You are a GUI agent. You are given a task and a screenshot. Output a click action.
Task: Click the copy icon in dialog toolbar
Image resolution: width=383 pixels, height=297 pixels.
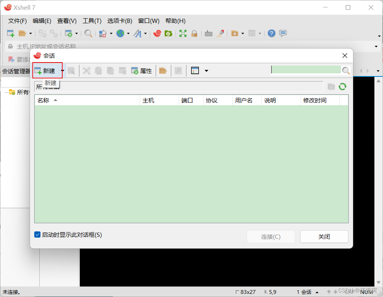point(98,71)
